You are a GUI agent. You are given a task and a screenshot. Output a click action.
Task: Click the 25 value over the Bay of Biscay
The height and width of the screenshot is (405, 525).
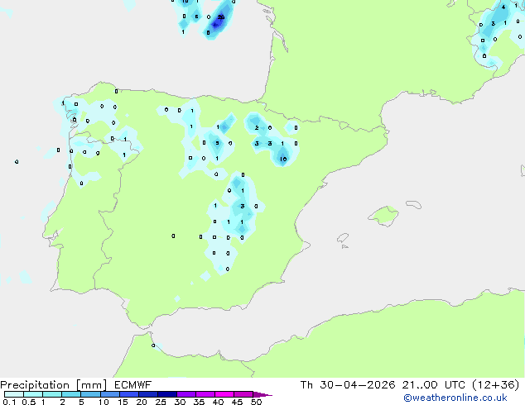tap(221, 17)
